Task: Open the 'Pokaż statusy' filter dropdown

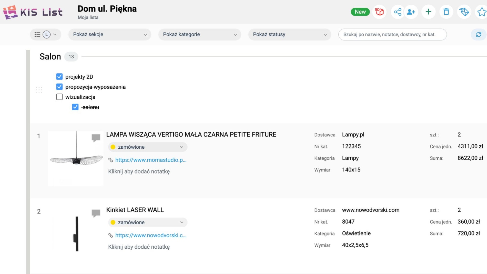Action: 290,35
